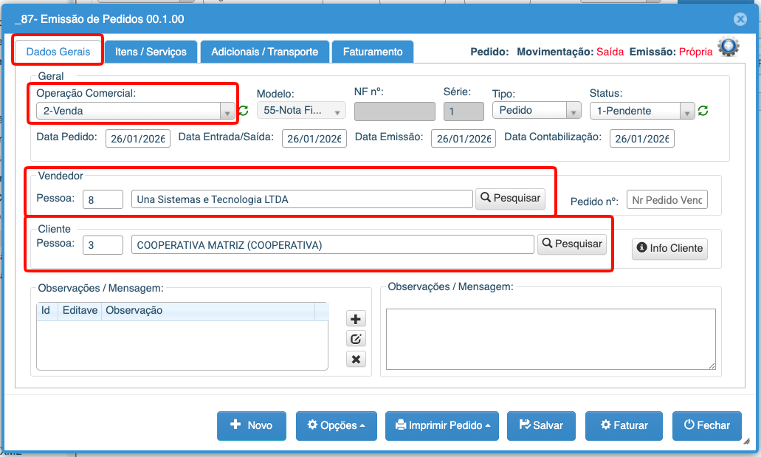Click Pesquisar button for Vendedor
The image size is (761, 457).
point(510,199)
